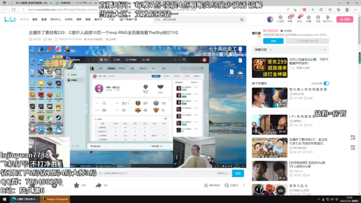The image size is (361, 203).
Task: Open the 动态 feed icon
Action: click(299, 19)
